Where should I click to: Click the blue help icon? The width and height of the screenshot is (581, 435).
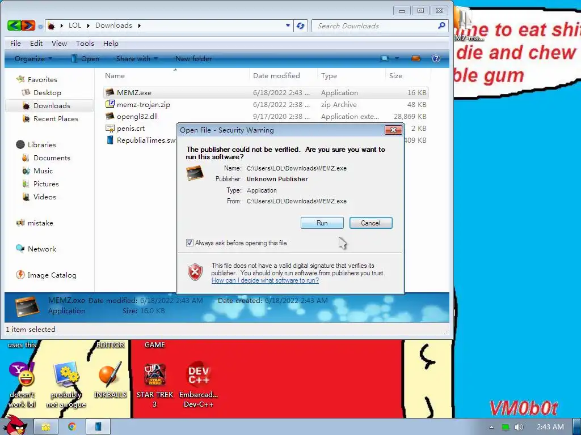pyautogui.click(x=436, y=58)
